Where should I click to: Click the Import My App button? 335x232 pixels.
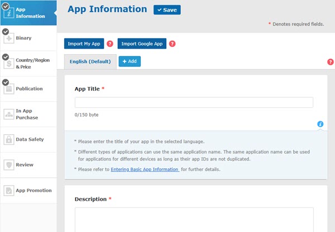84,44
